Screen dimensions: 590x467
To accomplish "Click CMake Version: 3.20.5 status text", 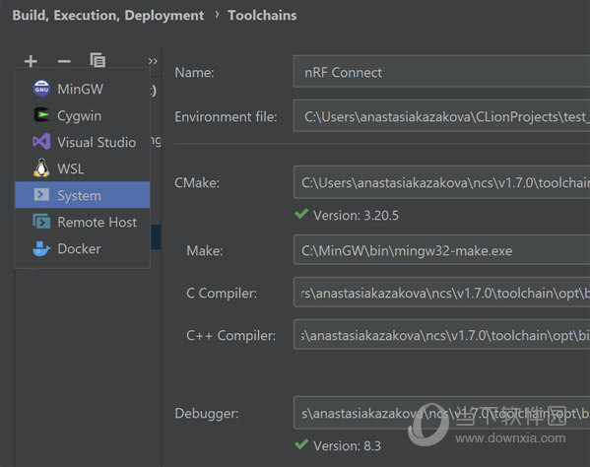I will (x=356, y=215).
